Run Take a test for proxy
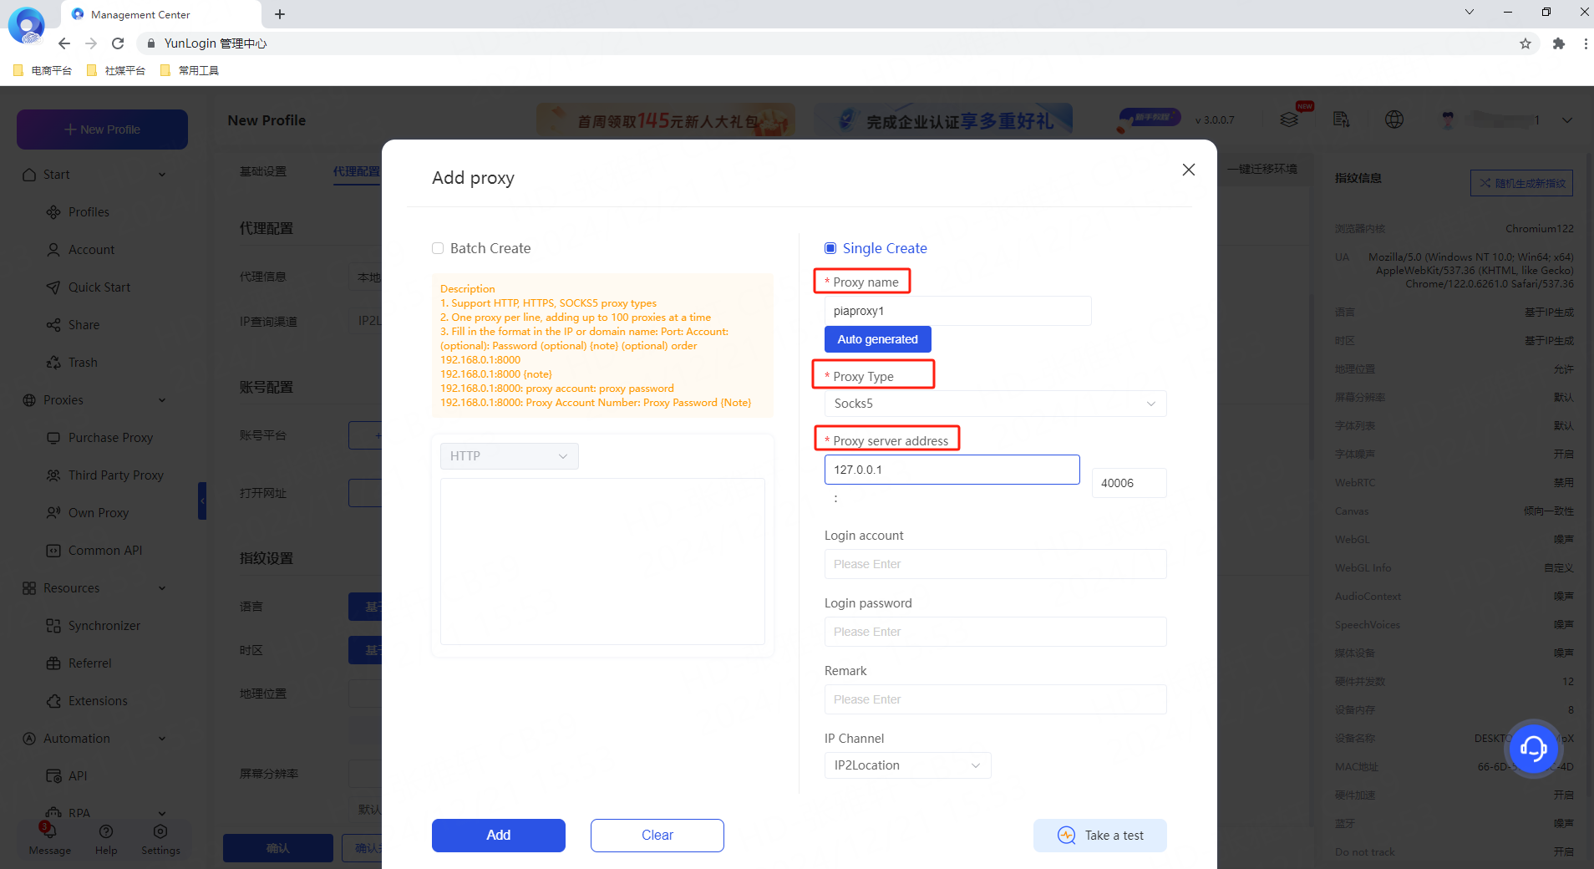The width and height of the screenshot is (1594, 869). point(1099,836)
